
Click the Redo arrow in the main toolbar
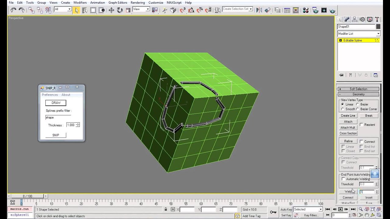coord(21,10)
